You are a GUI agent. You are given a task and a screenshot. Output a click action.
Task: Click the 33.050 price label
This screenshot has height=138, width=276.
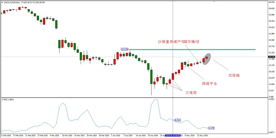[125, 49]
